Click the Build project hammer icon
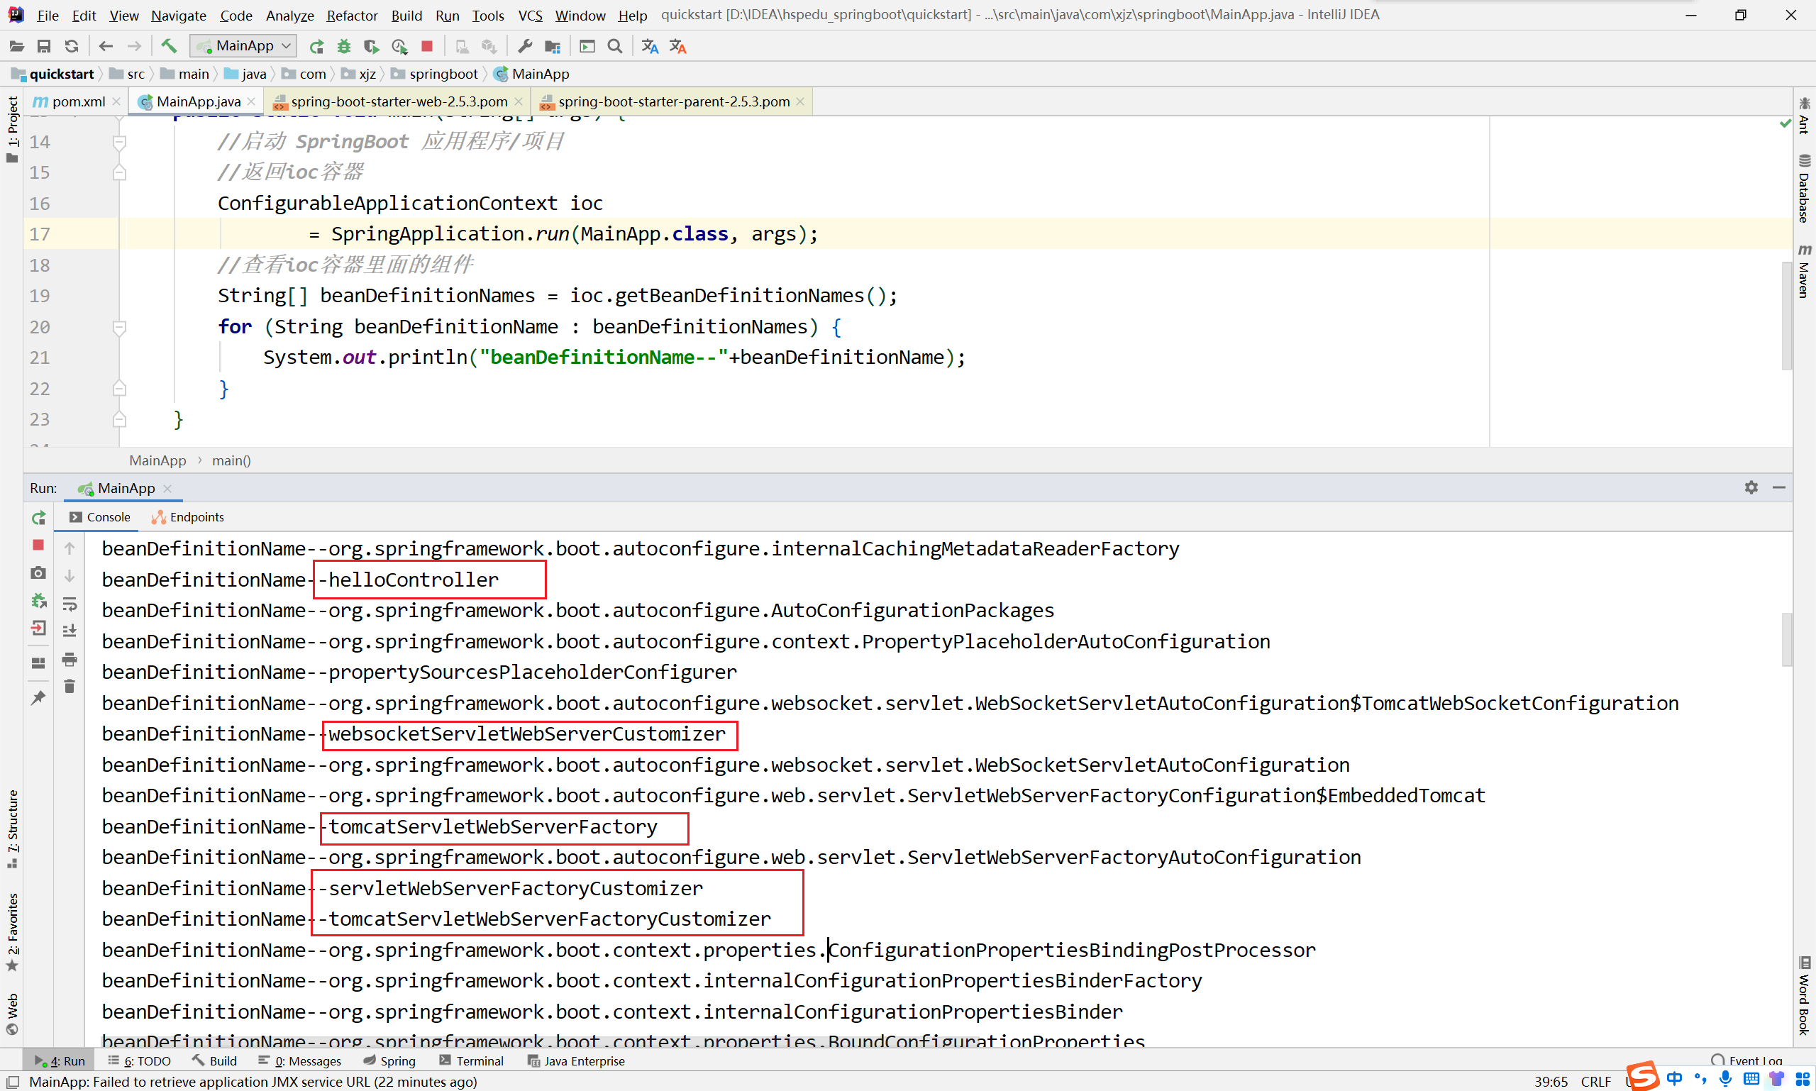This screenshot has width=1816, height=1091. pyautogui.click(x=168, y=46)
